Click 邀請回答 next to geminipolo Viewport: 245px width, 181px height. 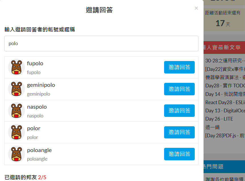(x=179, y=89)
